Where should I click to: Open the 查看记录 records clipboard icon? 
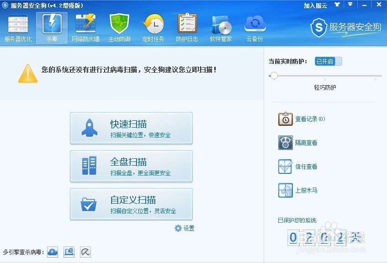pos(285,119)
